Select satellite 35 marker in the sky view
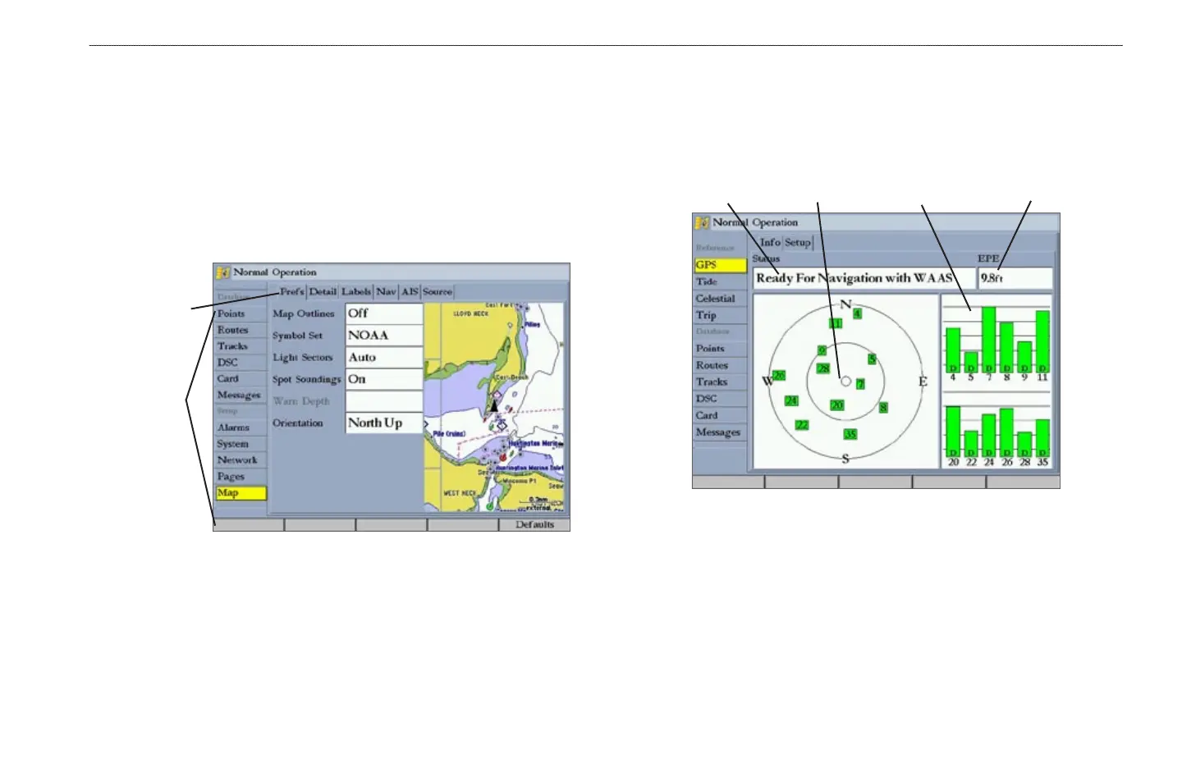The width and height of the screenshot is (1182, 768). tap(850, 435)
